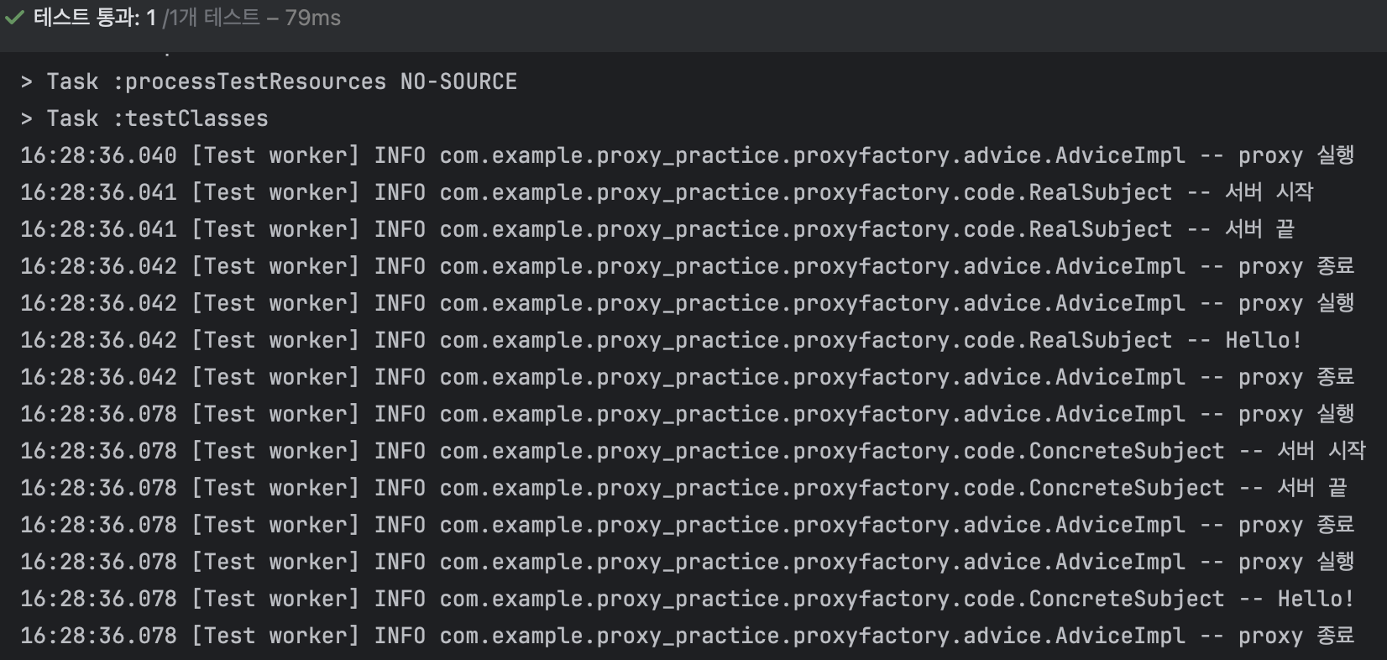Screen dimensions: 1387x660
Task: Click the Hello! message from ConcreteSubject
Action: [x=1310, y=598]
